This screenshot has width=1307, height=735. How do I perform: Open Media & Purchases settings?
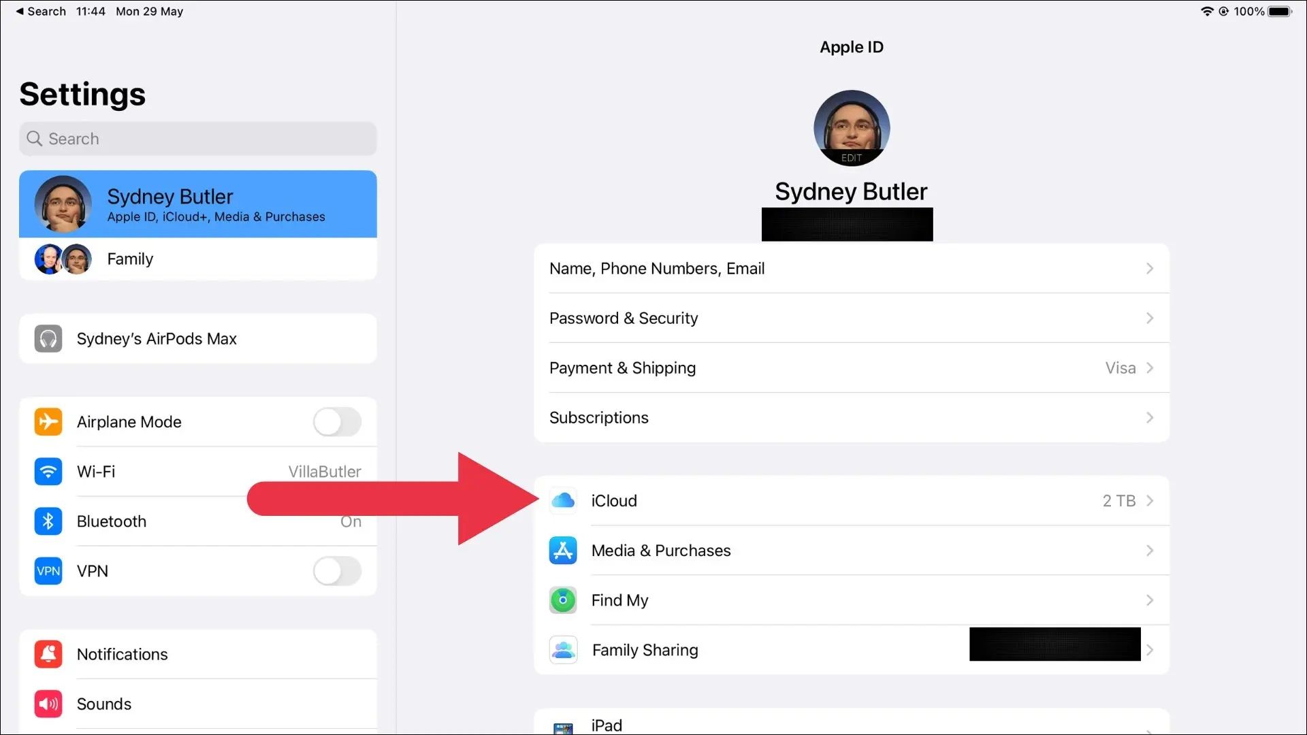click(x=851, y=550)
